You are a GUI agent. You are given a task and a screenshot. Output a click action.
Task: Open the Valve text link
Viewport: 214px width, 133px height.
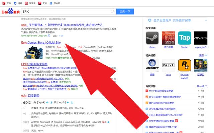168,75
